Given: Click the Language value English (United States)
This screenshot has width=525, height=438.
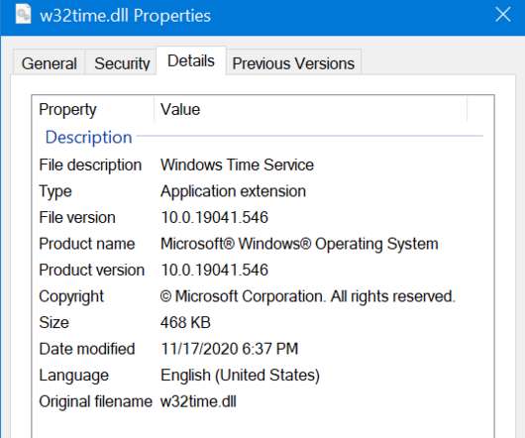Looking at the screenshot, I should pos(240,375).
